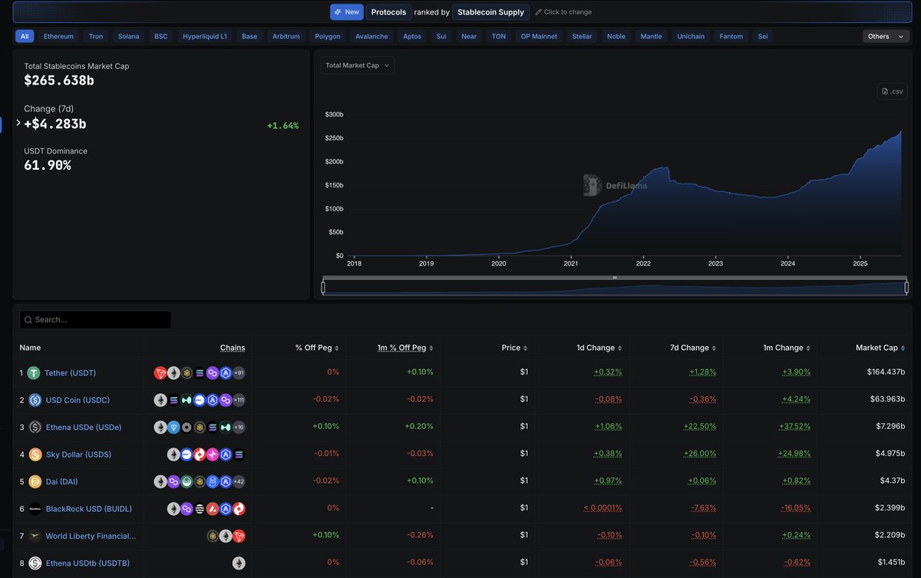Click the Name column header
The image size is (921, 578).
click(30, 348)
